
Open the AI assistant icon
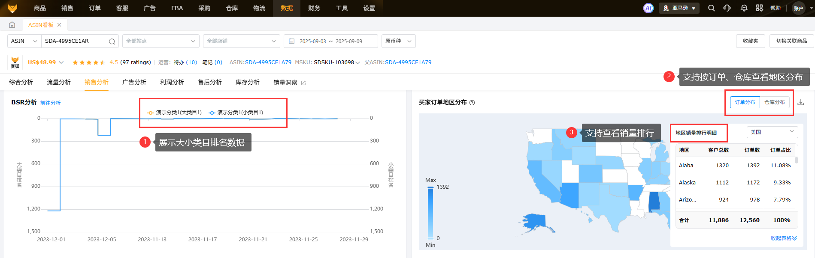(648, 8)
